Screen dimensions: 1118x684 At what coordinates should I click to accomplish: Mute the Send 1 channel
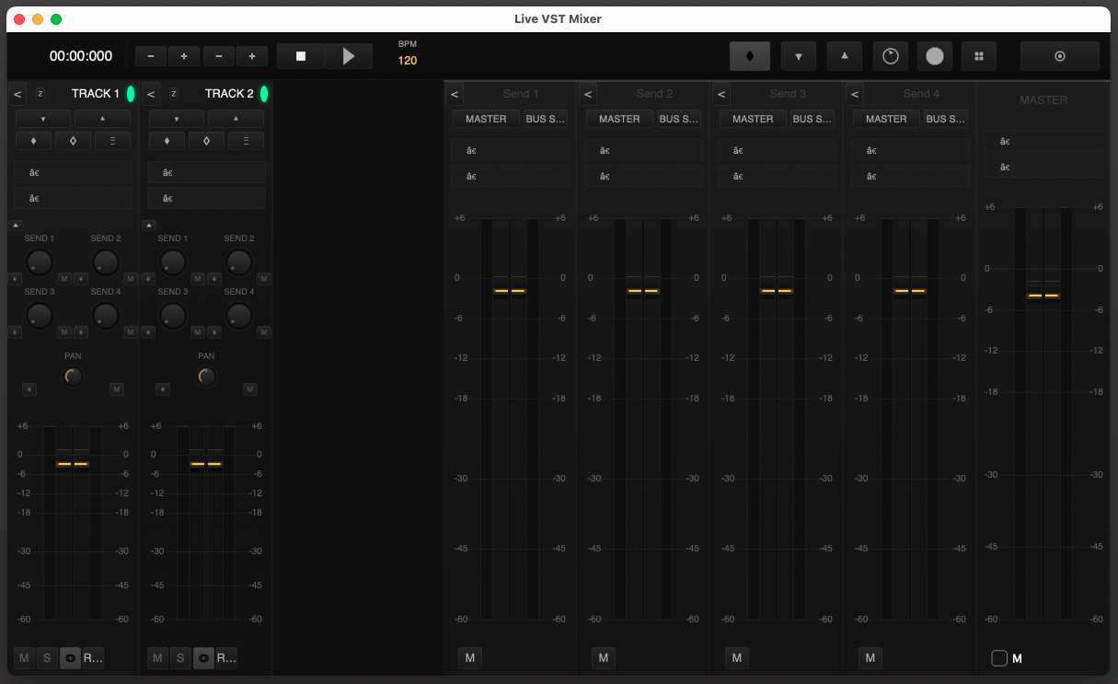coord(470,657)
